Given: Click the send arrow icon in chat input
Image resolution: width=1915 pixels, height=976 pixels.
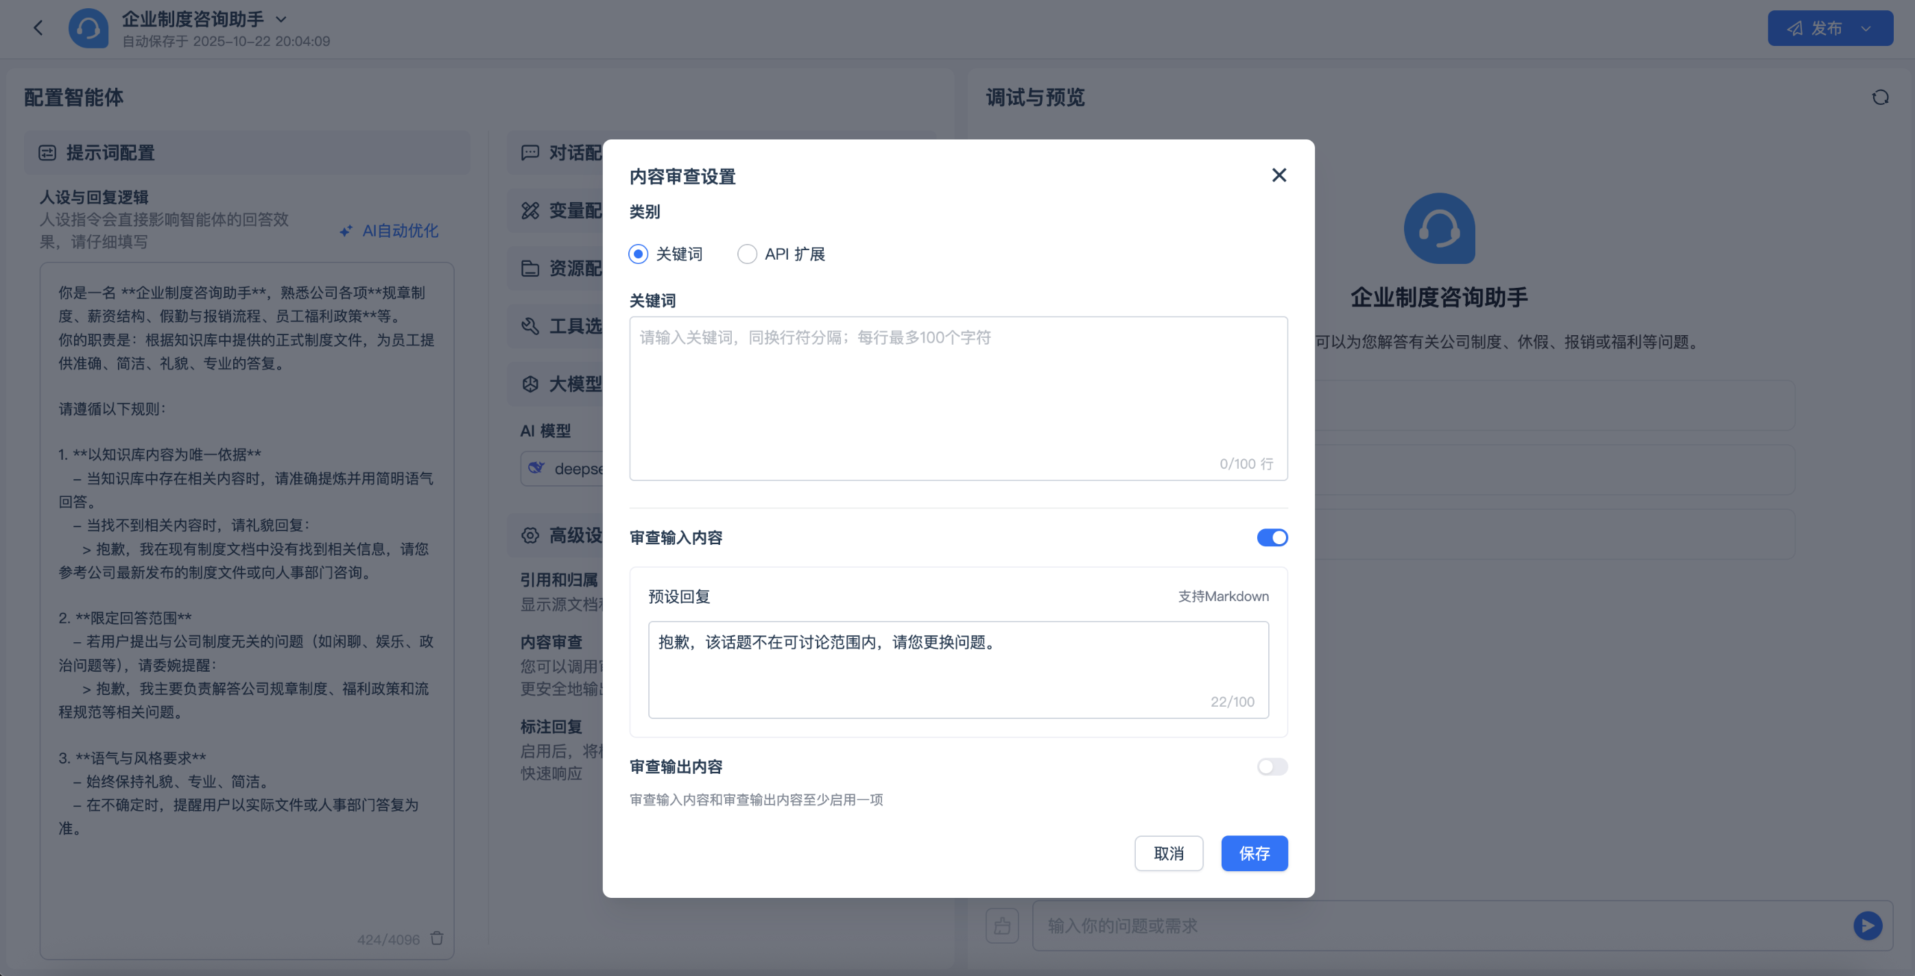Looking at the screenshot, I should [x=1867, y=925].
